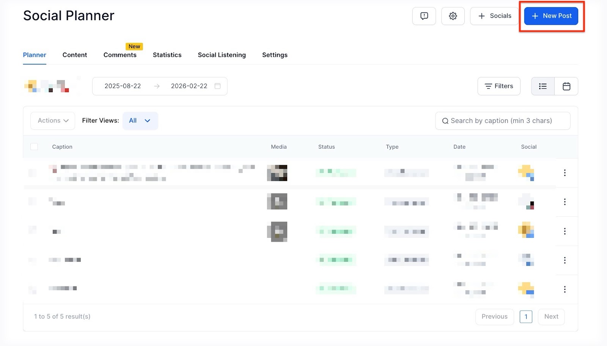Open the Filters panel
Viewport: 607px width, 346px height.
tap(498, 86)
